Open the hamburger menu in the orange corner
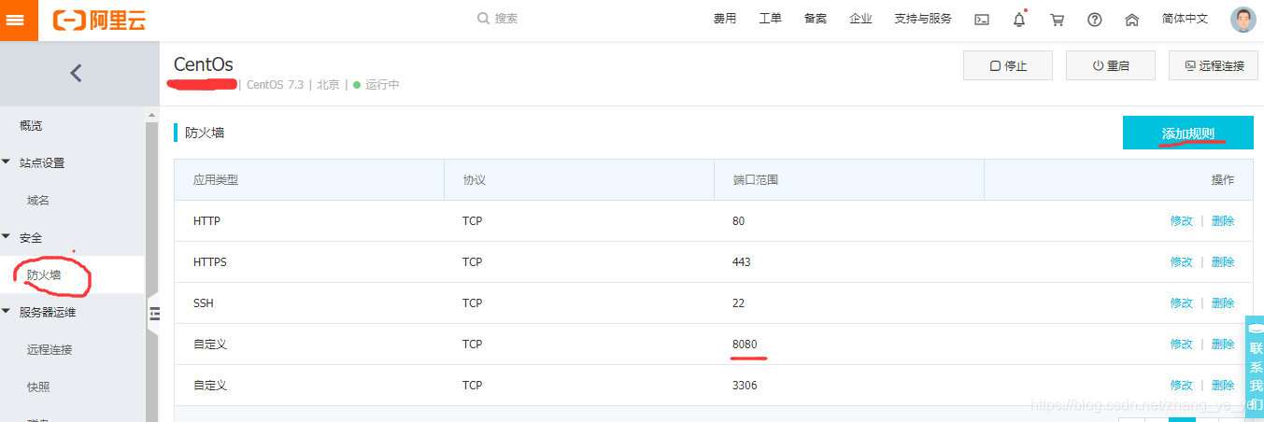This screenshot has height=422, width=1264. point(19,20)
